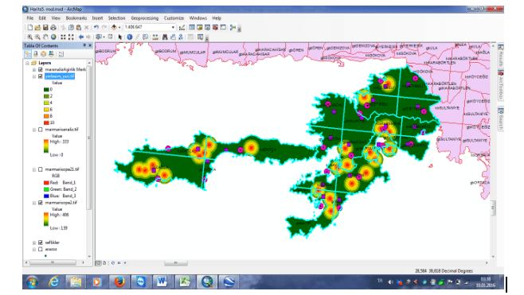Uncheck the yerlesim_yeri.tif layer
Screen dimensions: 524x295
(41, 76)
